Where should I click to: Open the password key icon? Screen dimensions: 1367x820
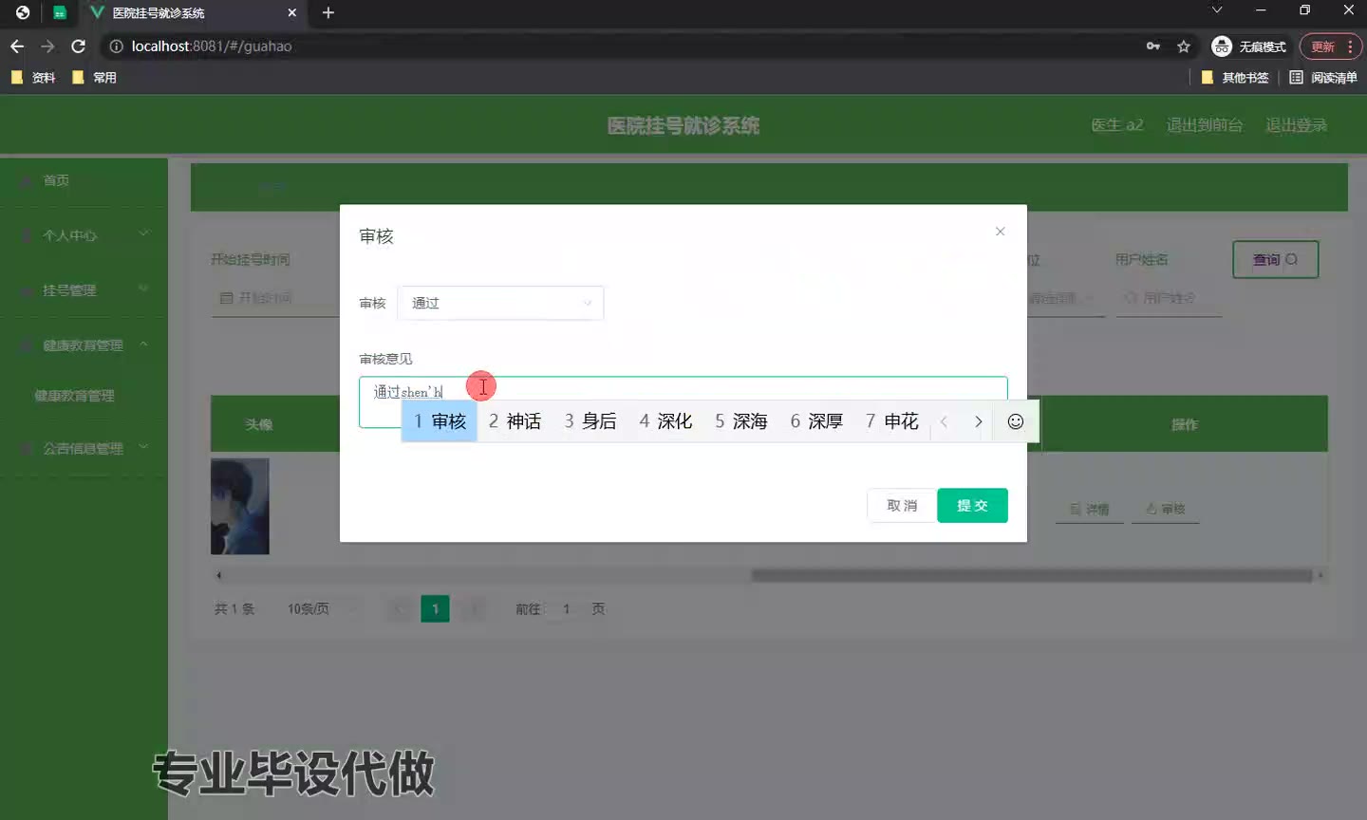(x=1153, y=46)
